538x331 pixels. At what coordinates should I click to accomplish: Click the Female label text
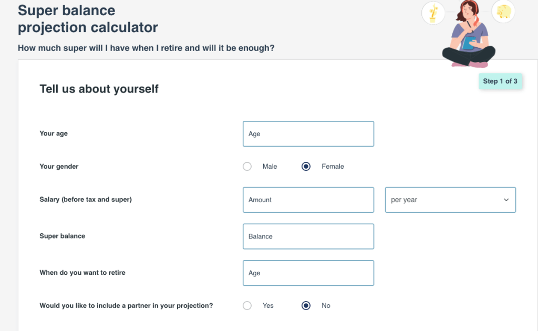coord(333,167)
